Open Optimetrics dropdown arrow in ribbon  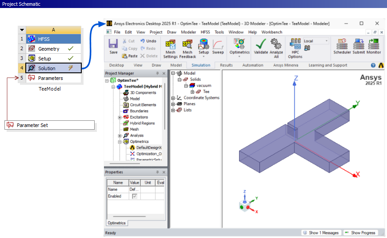coord(239,57)
